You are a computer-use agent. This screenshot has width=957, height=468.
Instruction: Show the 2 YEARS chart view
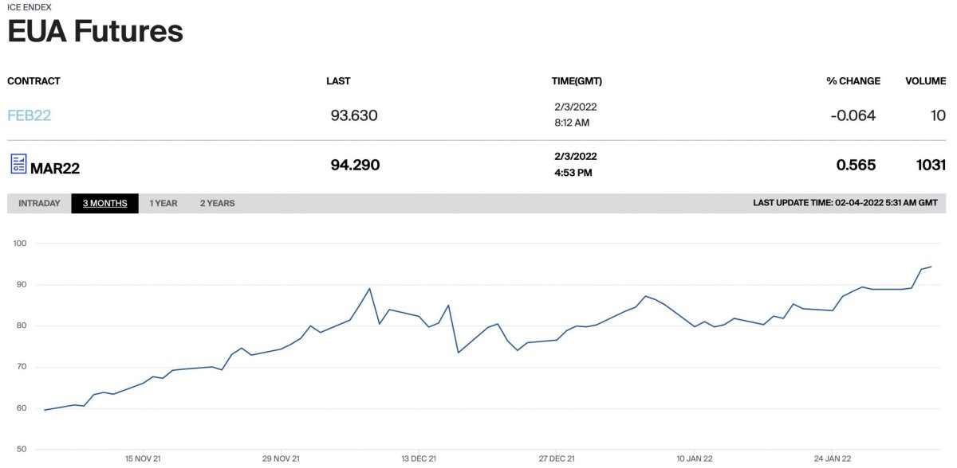[x=217, y=203]
